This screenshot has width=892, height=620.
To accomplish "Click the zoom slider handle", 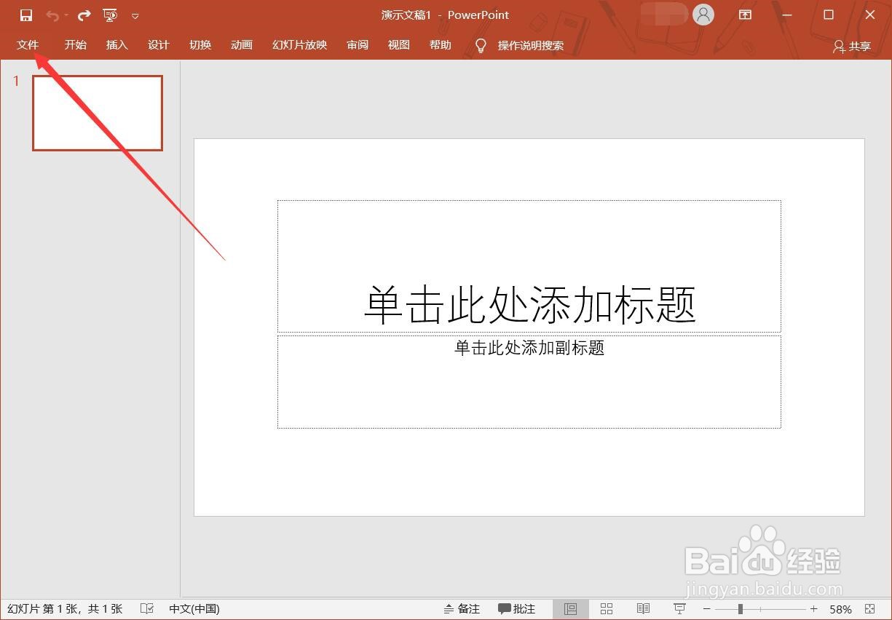I will pyautogui.click(x=741, y=609).
